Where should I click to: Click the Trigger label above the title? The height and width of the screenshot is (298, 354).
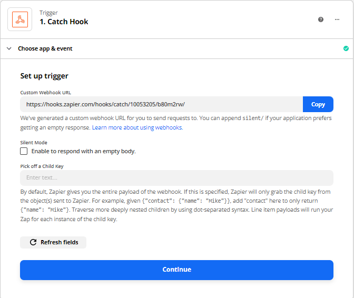(x=48, y=13)
